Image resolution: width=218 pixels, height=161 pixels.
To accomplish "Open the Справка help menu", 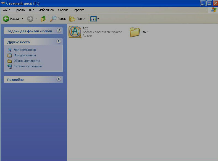I will 78,10.
